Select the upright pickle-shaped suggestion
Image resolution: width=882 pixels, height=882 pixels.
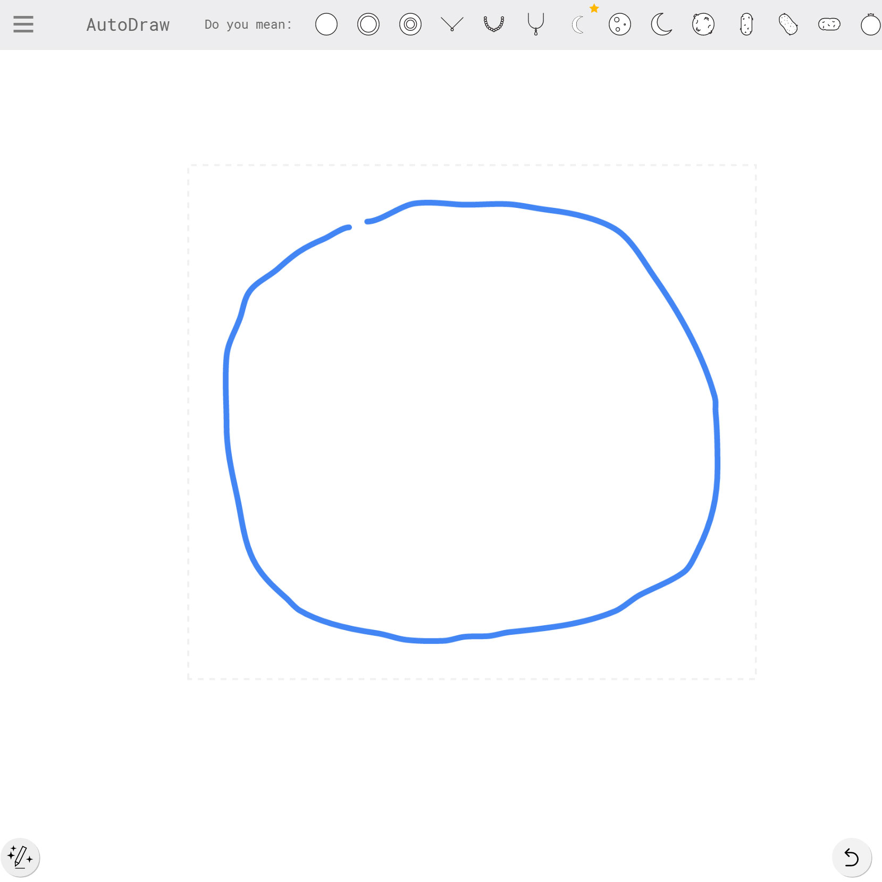pos(746,24)
